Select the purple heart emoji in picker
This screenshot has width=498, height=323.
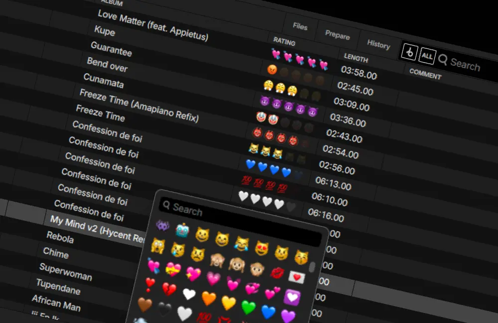point(288,316)
